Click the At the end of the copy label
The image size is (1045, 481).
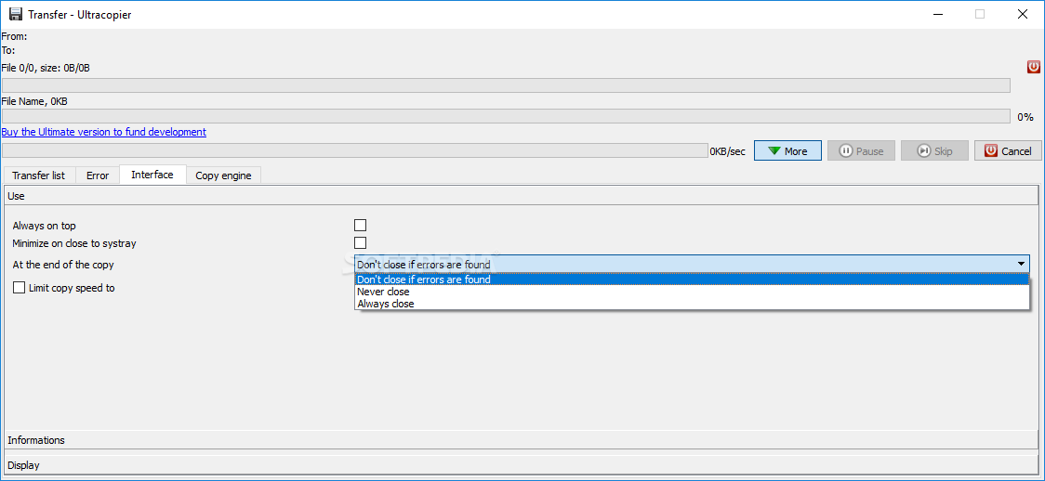(x=63, y=264)
